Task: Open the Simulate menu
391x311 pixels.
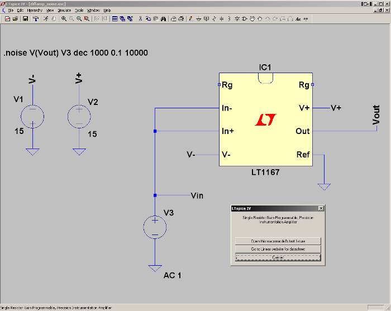Action: pos(64,10)
